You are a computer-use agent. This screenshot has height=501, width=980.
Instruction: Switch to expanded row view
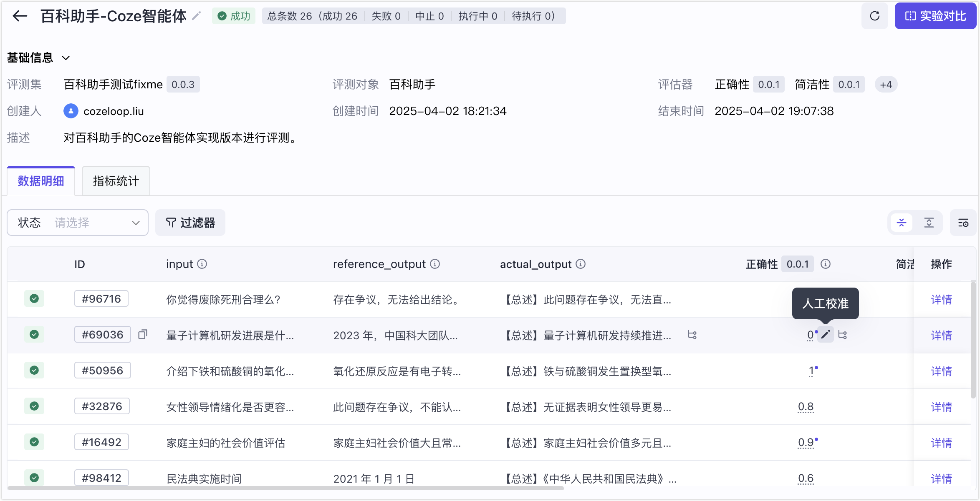tap(929, 223)
